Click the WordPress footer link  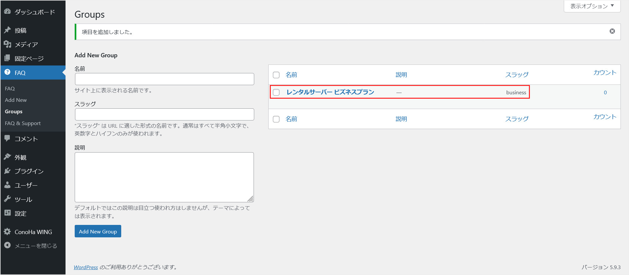click(x=86, y=267)
